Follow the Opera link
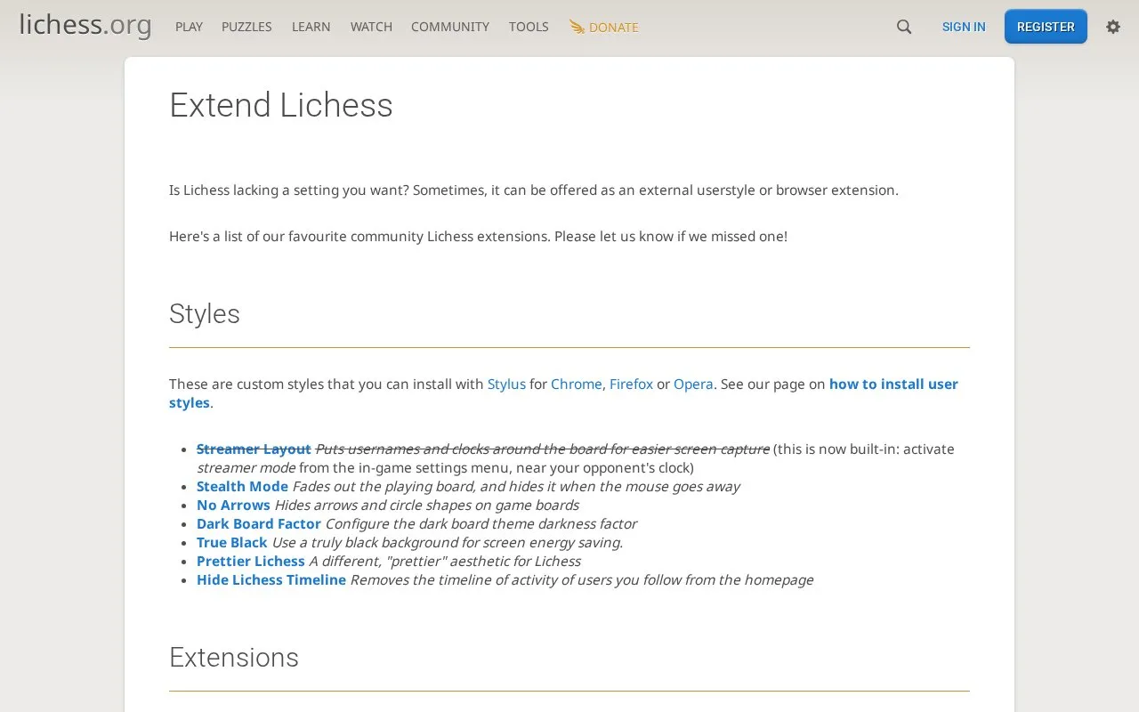 693,384
